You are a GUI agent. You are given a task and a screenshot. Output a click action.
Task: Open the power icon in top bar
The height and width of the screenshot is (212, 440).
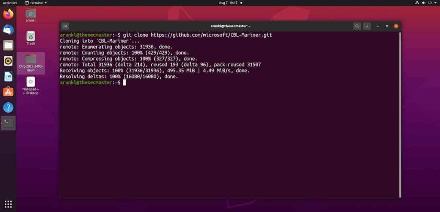[430, 3]
